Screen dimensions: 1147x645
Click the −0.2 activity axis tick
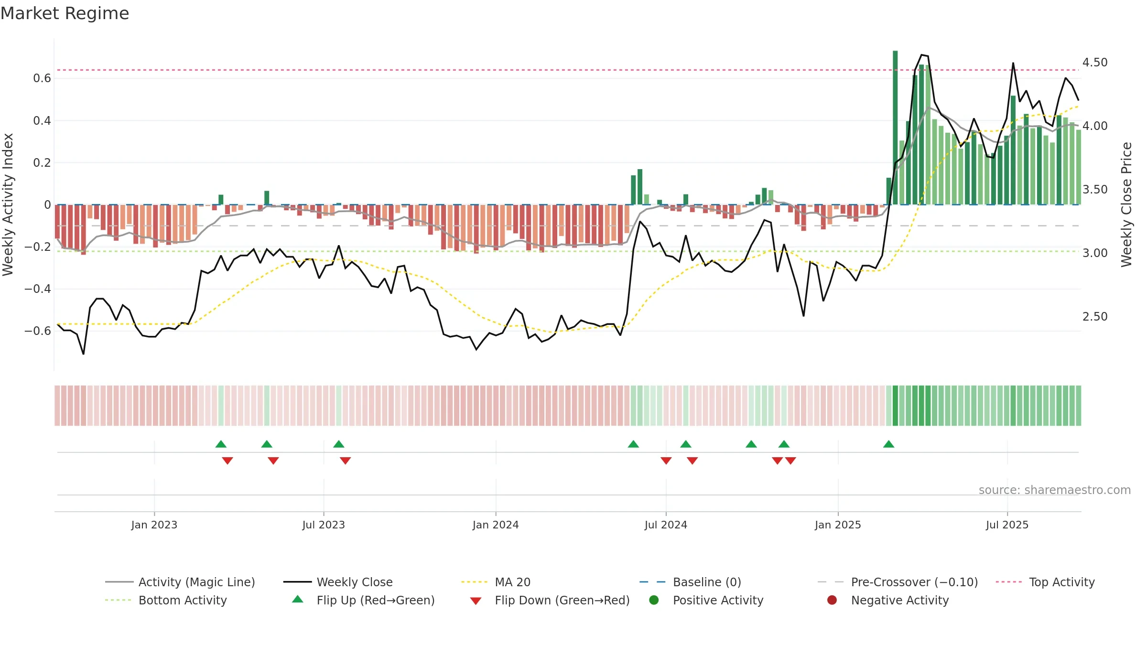coord(38,247)
